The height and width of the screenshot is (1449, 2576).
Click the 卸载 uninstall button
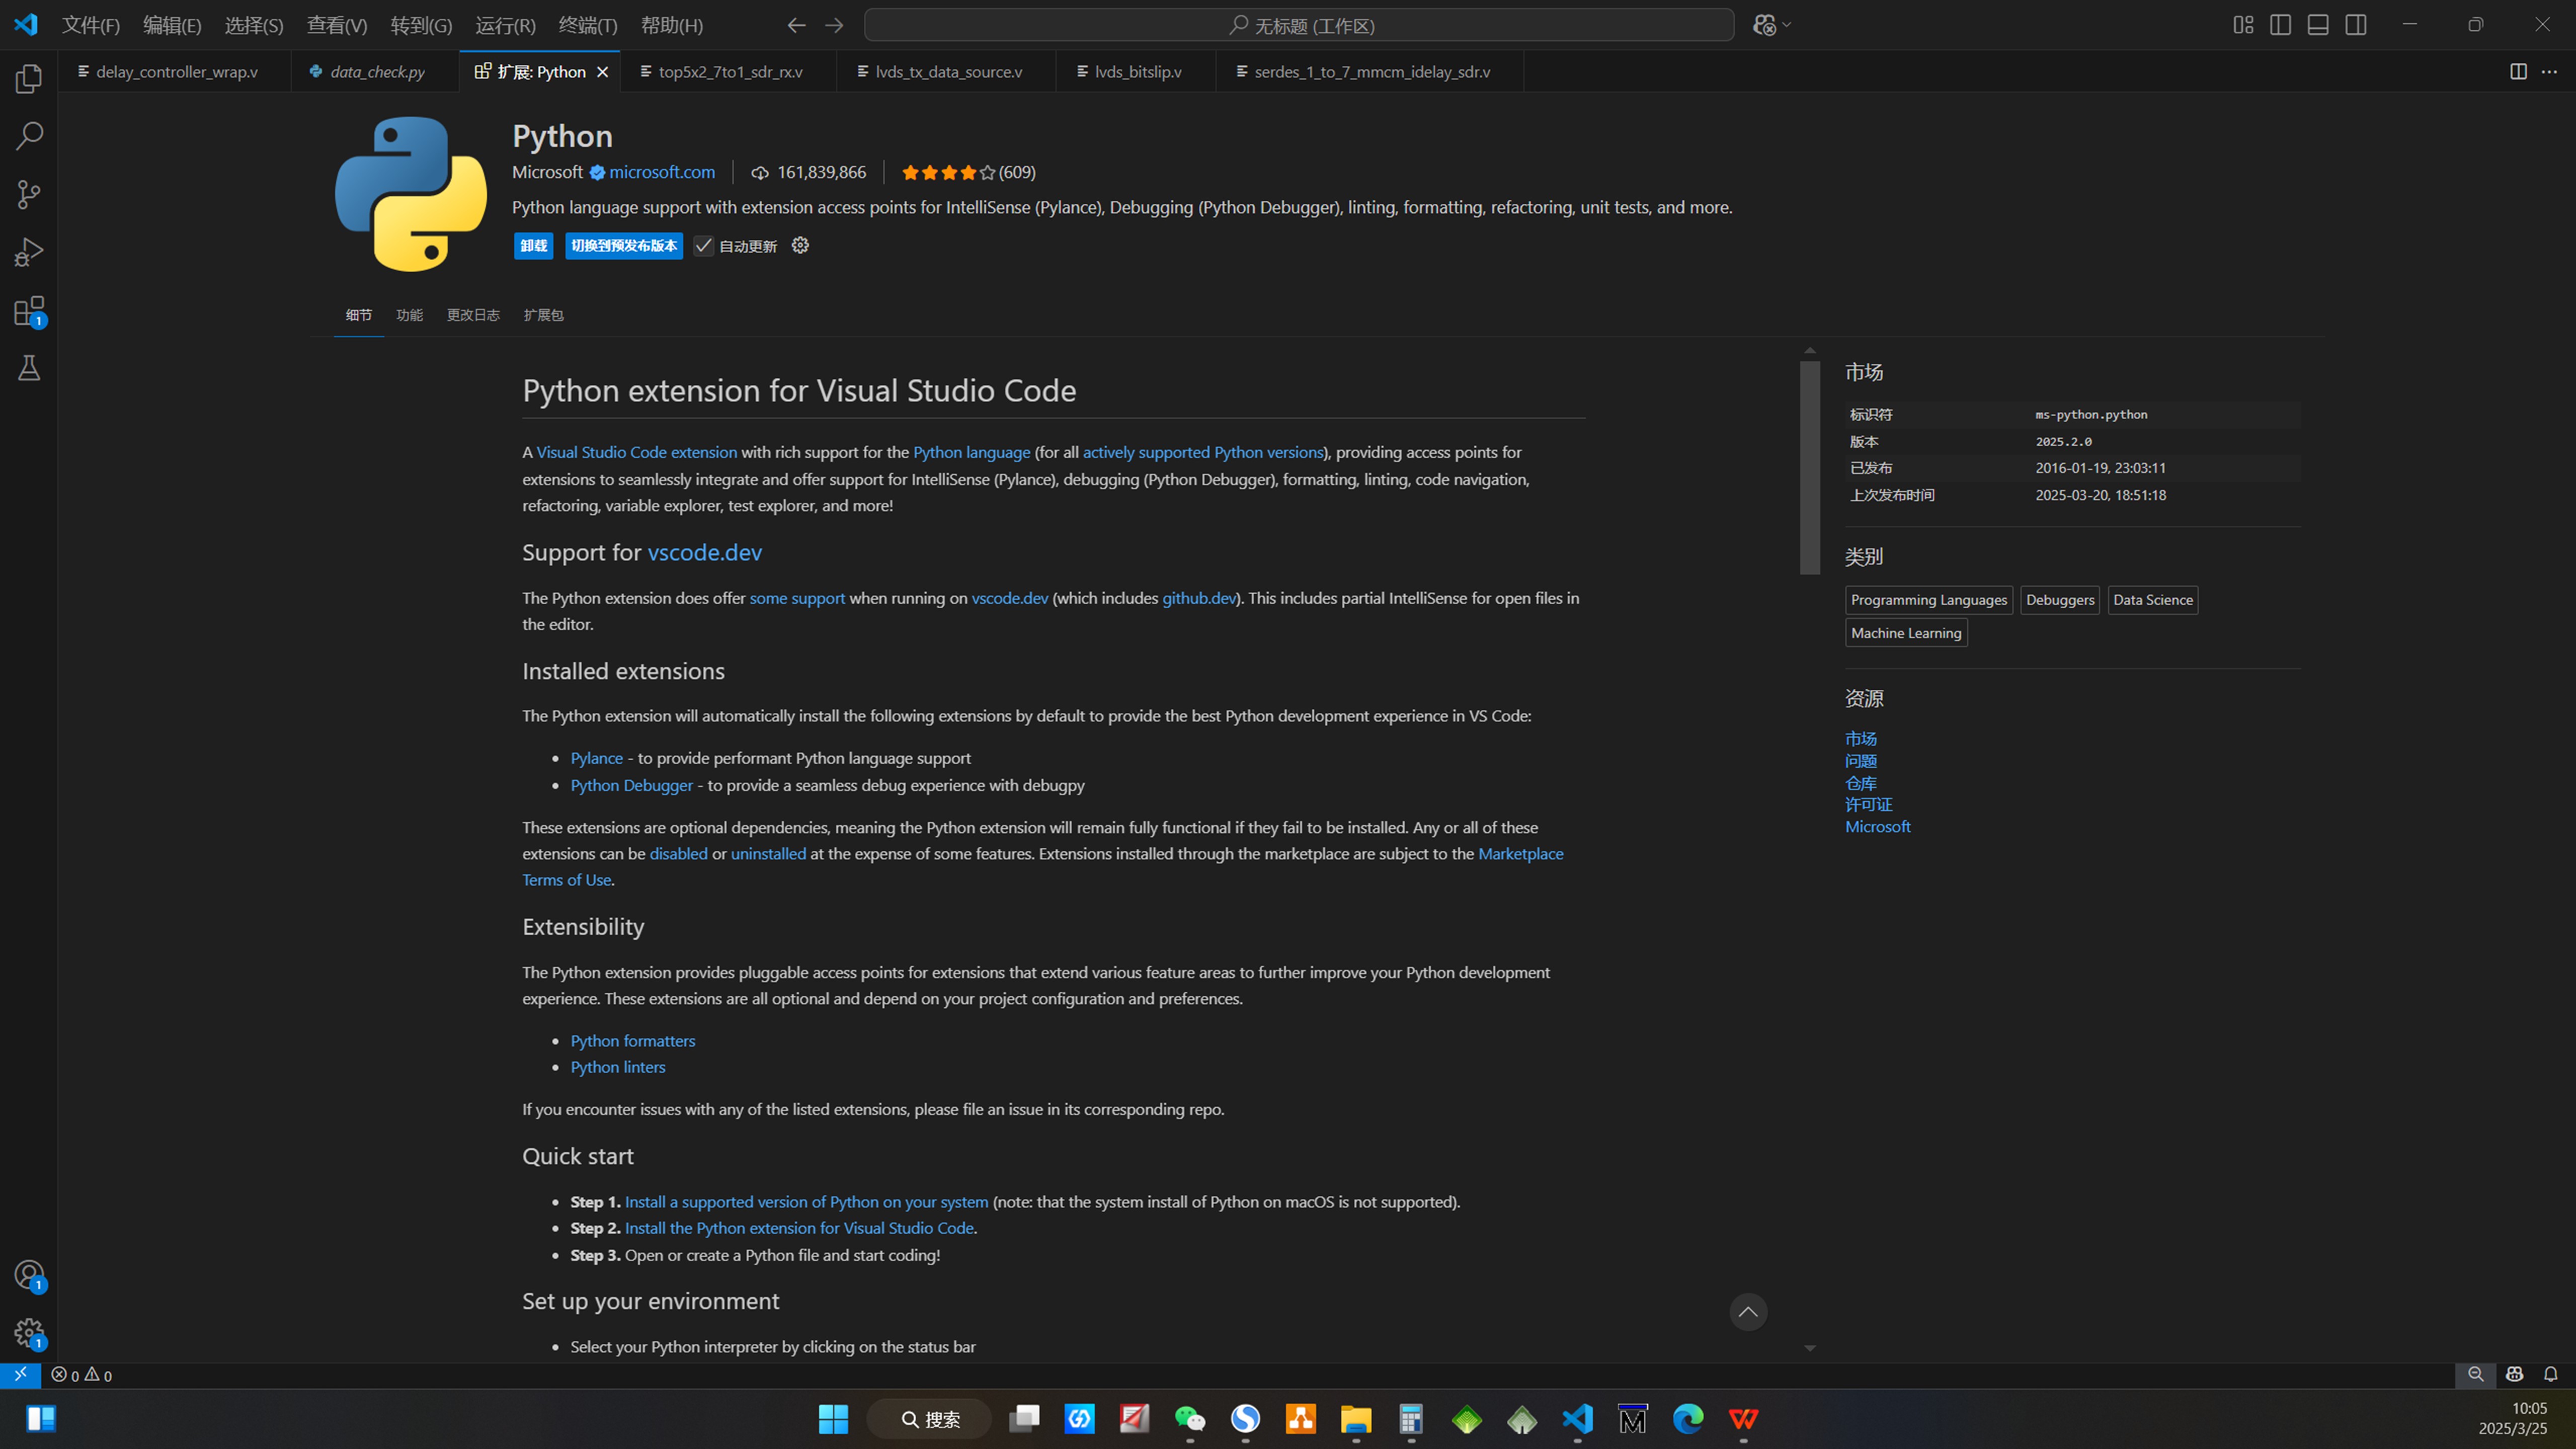pyautogui.click(x=533, y=246)
